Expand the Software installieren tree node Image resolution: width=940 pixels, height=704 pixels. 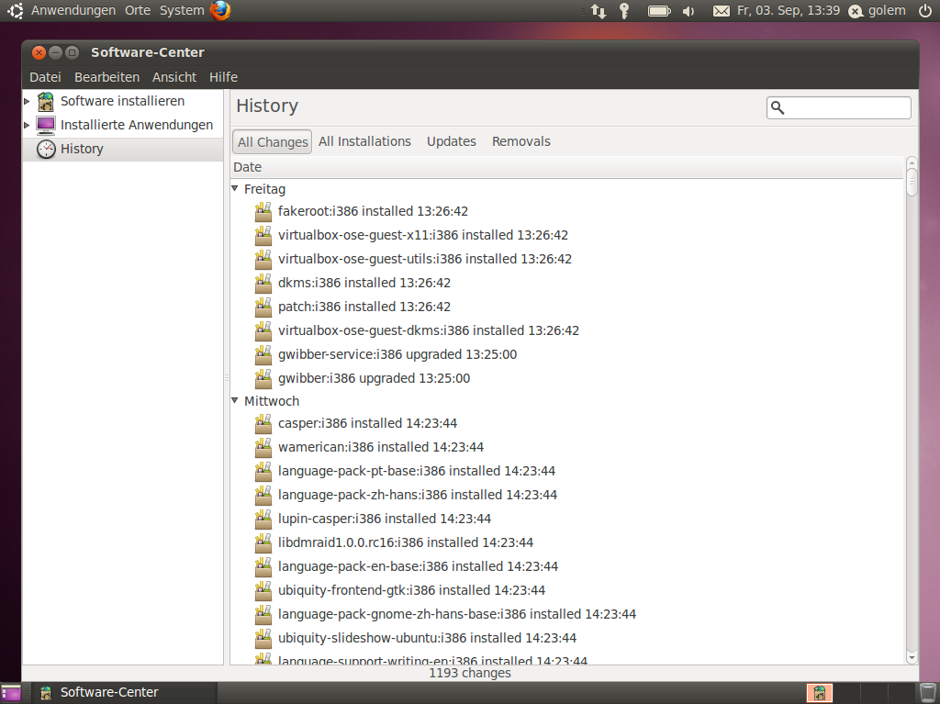(x=27, y=101)
